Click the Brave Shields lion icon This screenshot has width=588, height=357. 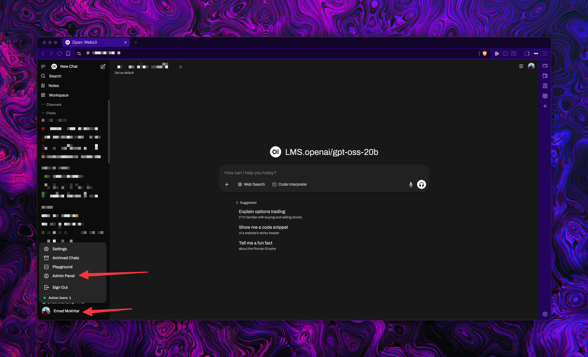click(x=485, y=54)
